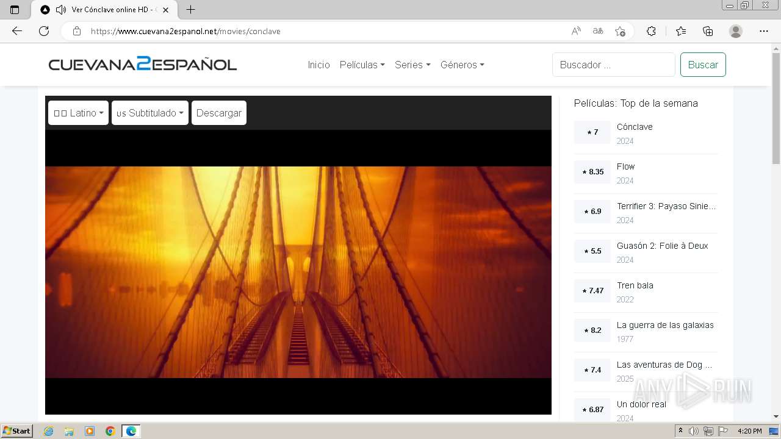Click the 8.2 rating badge

(592, 330)
